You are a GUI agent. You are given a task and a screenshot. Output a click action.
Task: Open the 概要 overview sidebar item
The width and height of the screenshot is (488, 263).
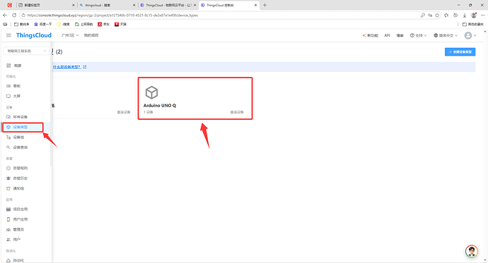pyautogui.click(x=14, y=66)
